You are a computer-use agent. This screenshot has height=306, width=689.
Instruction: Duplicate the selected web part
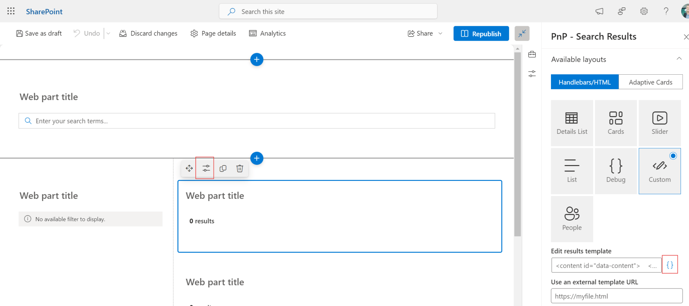point(223,168)
